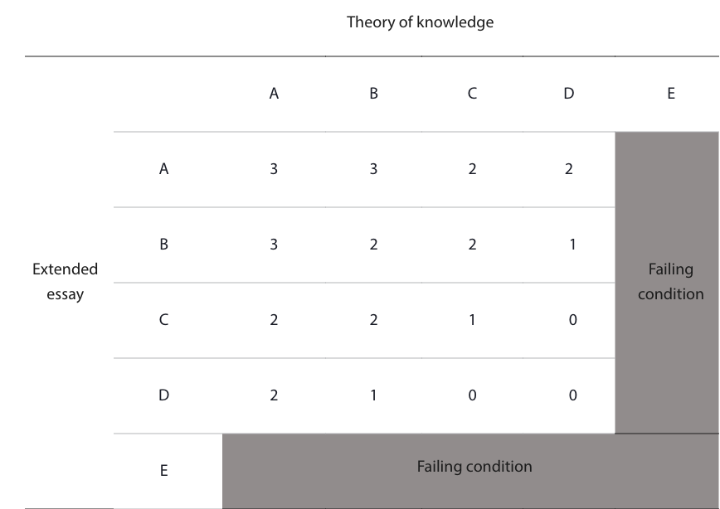Click the value 1 in row B column D

click(572, 245)
